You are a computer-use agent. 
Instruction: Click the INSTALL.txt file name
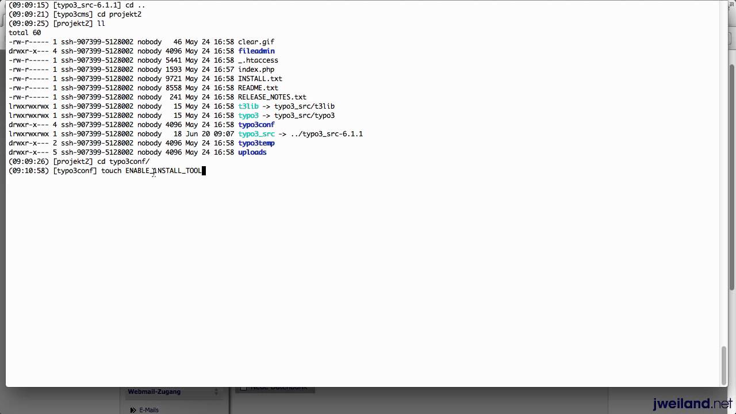tap(260, 79)
